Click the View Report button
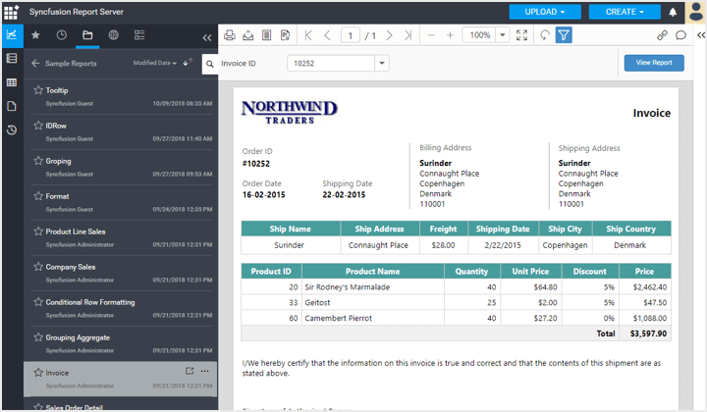The height and width of the screenshot is (412, 707). pyautogui.click(x=654, y=63)
